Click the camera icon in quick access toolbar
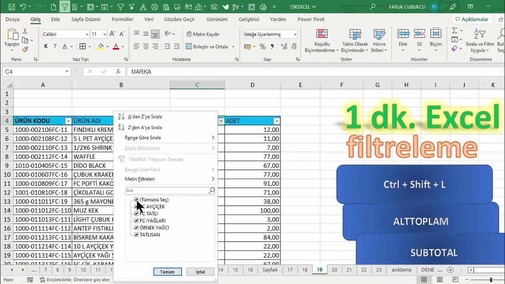This screenshot has height=284, width=505. pos(214,7)
